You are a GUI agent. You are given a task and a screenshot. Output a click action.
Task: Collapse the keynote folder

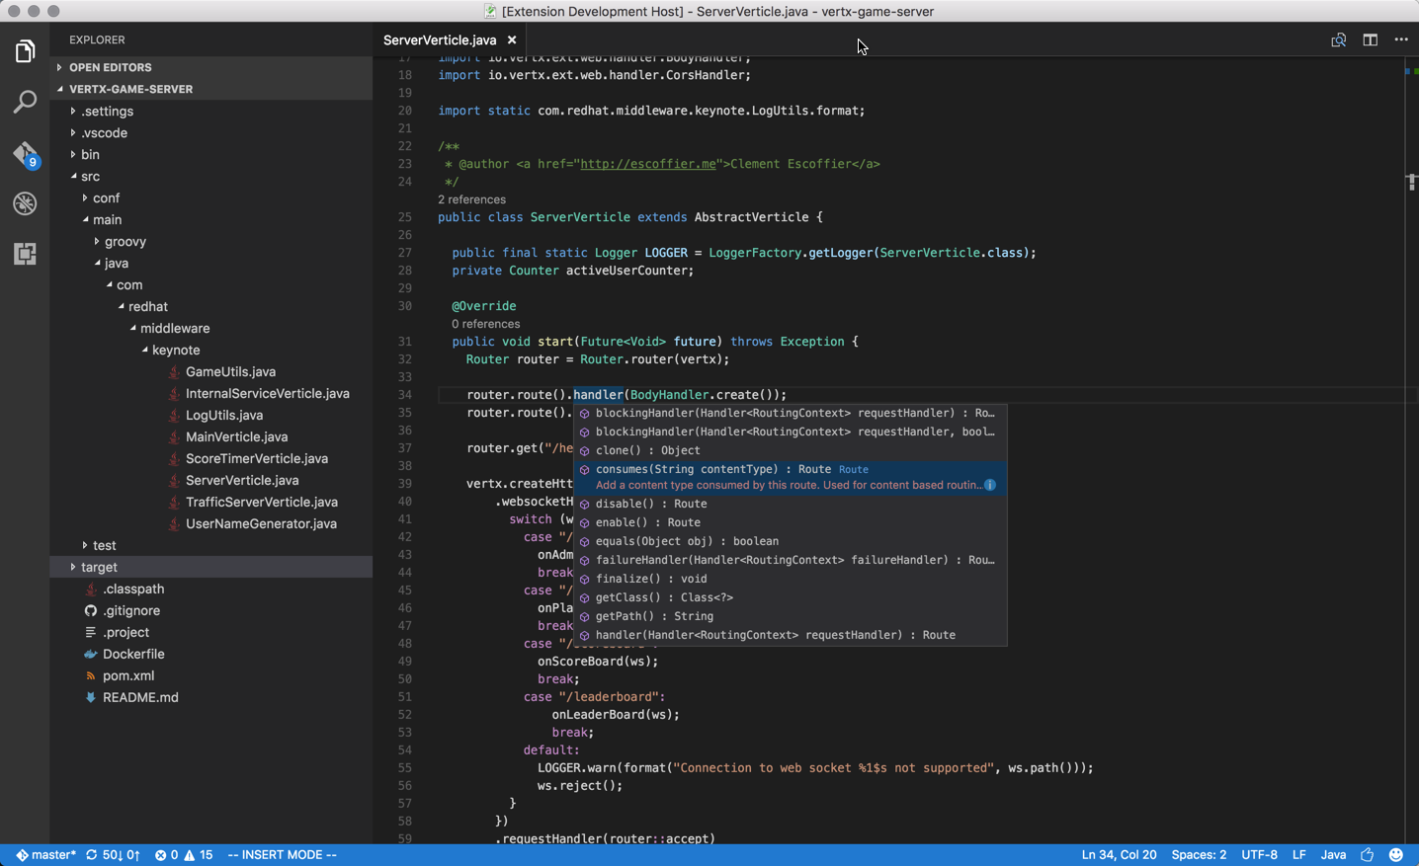(x=175, y=350)
